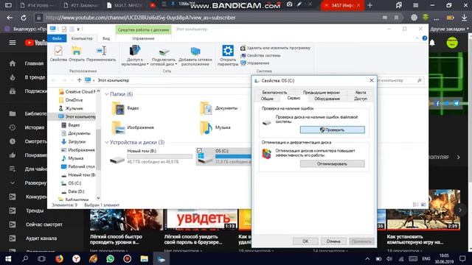Click the Открыть ribbon icon

click(77, 54)
